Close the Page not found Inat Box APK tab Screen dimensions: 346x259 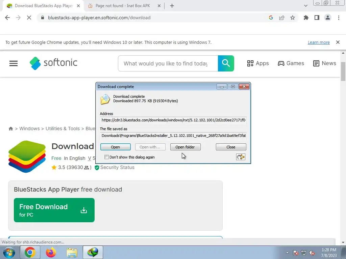(159, 6)
